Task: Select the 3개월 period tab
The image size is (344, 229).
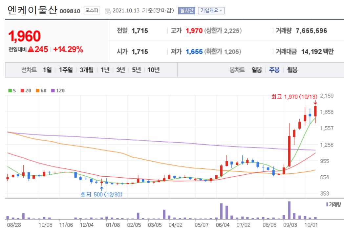Action: point(86,70)
